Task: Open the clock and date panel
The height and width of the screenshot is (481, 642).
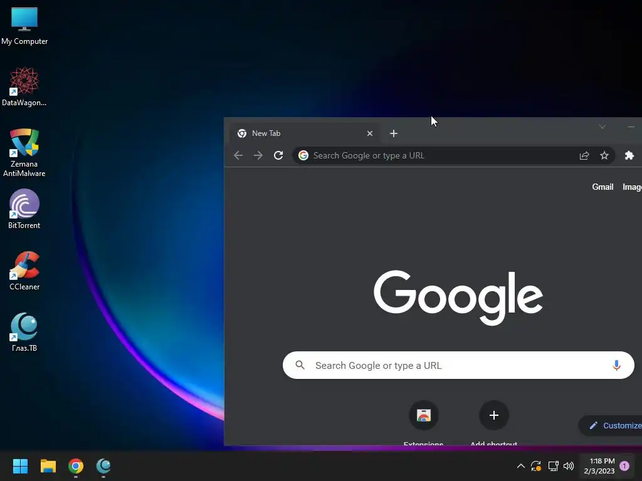Action: click(x=599, y=466)
